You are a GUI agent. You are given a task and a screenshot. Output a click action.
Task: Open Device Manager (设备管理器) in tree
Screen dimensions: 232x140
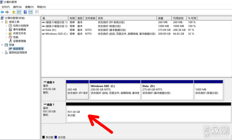coord(20,41)
